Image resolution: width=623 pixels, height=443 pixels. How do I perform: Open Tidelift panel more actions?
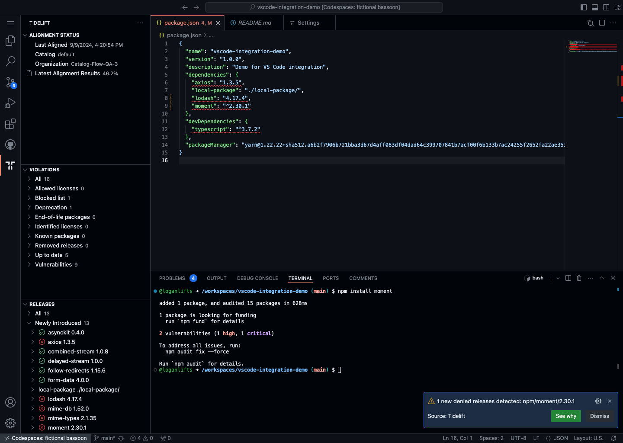click(x=140, y=23)
